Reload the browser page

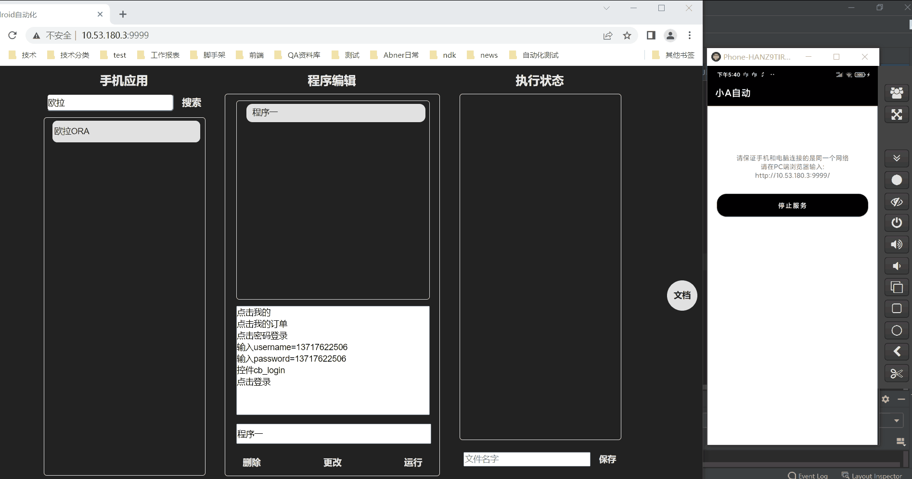tap(13, 35)
